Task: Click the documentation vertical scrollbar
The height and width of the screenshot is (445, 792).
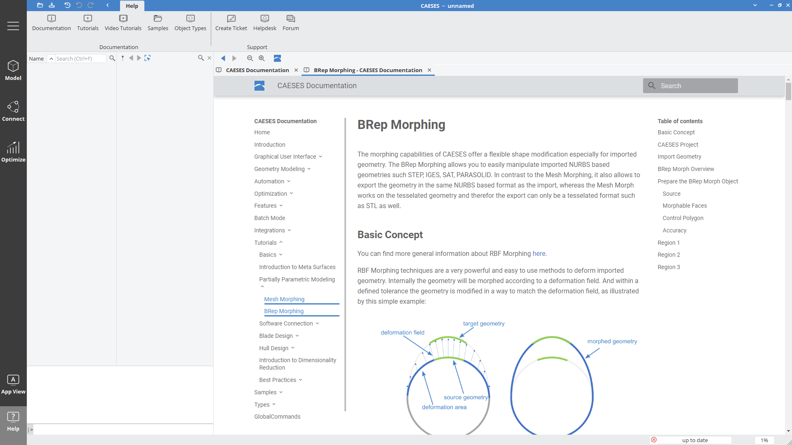Action: click(x=788, y=91)
